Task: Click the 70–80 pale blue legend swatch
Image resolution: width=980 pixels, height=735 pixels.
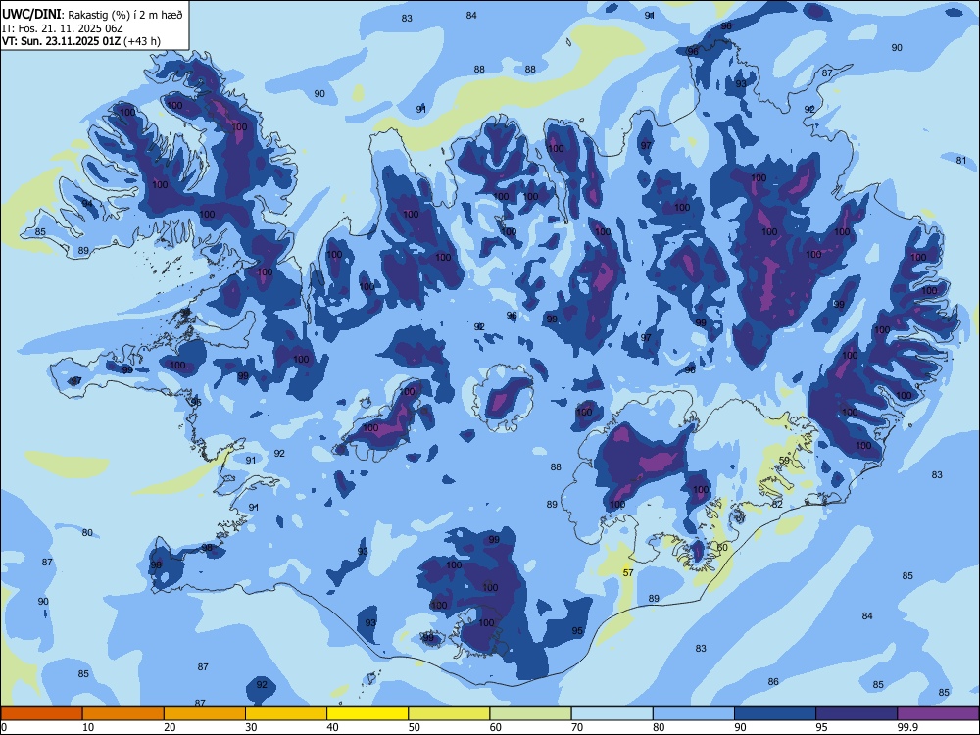Action: 612,713
